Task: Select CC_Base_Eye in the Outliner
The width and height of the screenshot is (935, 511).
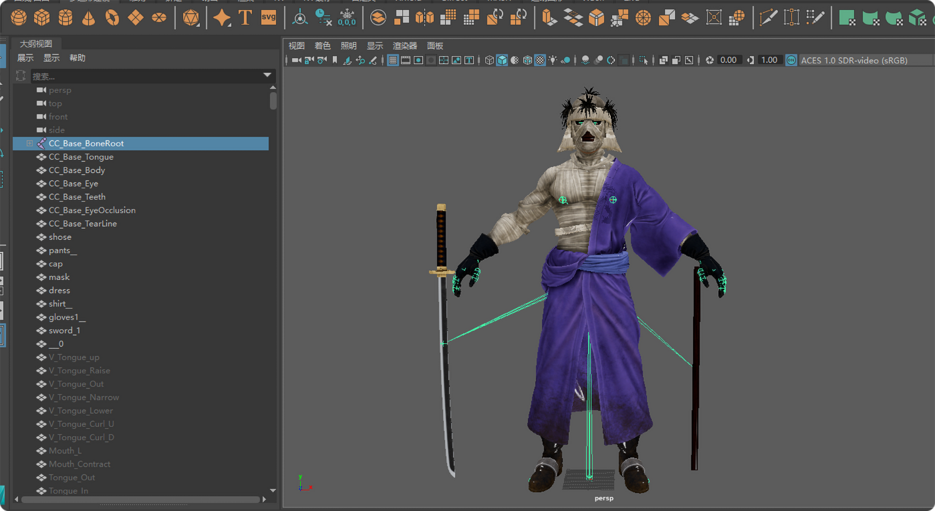Action: pos(74,184)
